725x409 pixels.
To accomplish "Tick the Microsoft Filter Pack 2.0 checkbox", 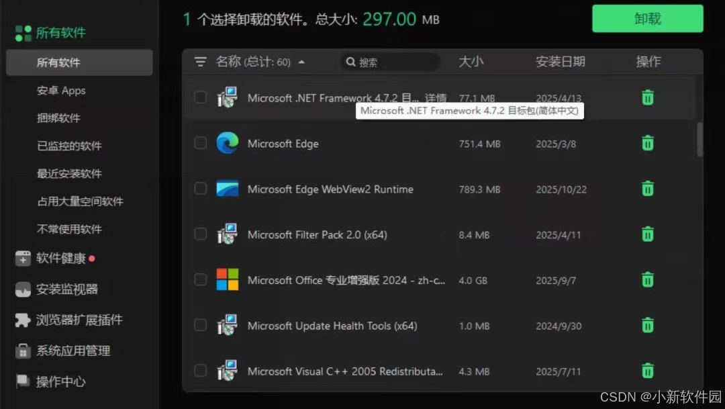I will tap(200, 234).
